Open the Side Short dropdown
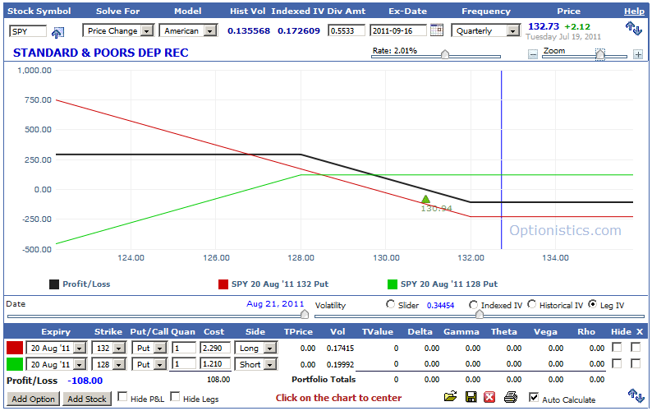Viewport: 652px width, 411px height. coord(255,365)
